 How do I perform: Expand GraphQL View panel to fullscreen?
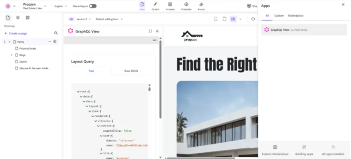click(150, 31)
